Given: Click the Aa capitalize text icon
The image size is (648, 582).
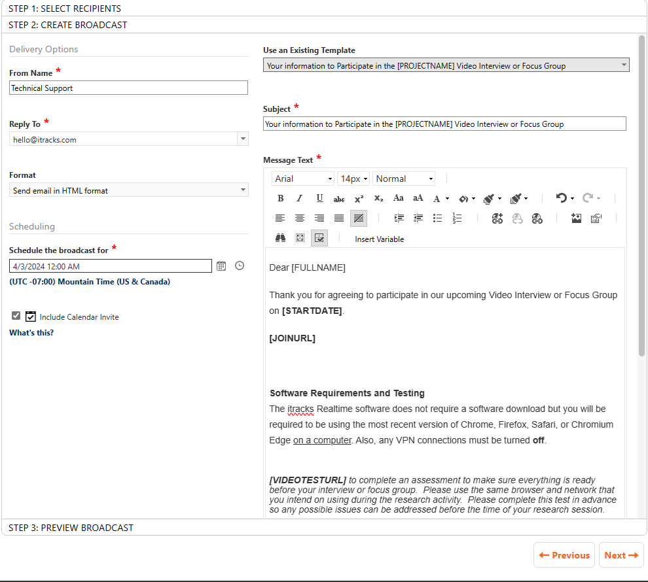Looking at the screenshot, I should click(398, 199).
